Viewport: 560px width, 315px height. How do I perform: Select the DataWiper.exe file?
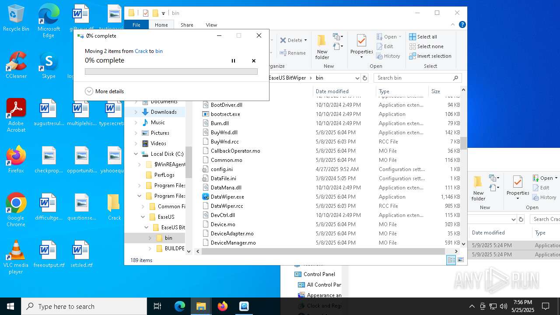click(x=227, y=197)
